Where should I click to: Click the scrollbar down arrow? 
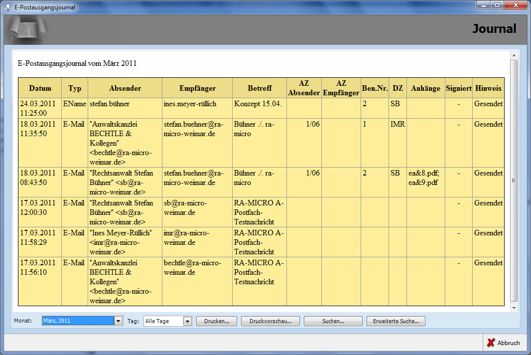(x=514, y=308)
